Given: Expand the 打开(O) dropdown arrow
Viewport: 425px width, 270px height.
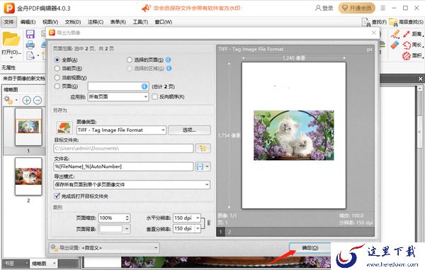Looking at the screenshot, I should [11, 57].
